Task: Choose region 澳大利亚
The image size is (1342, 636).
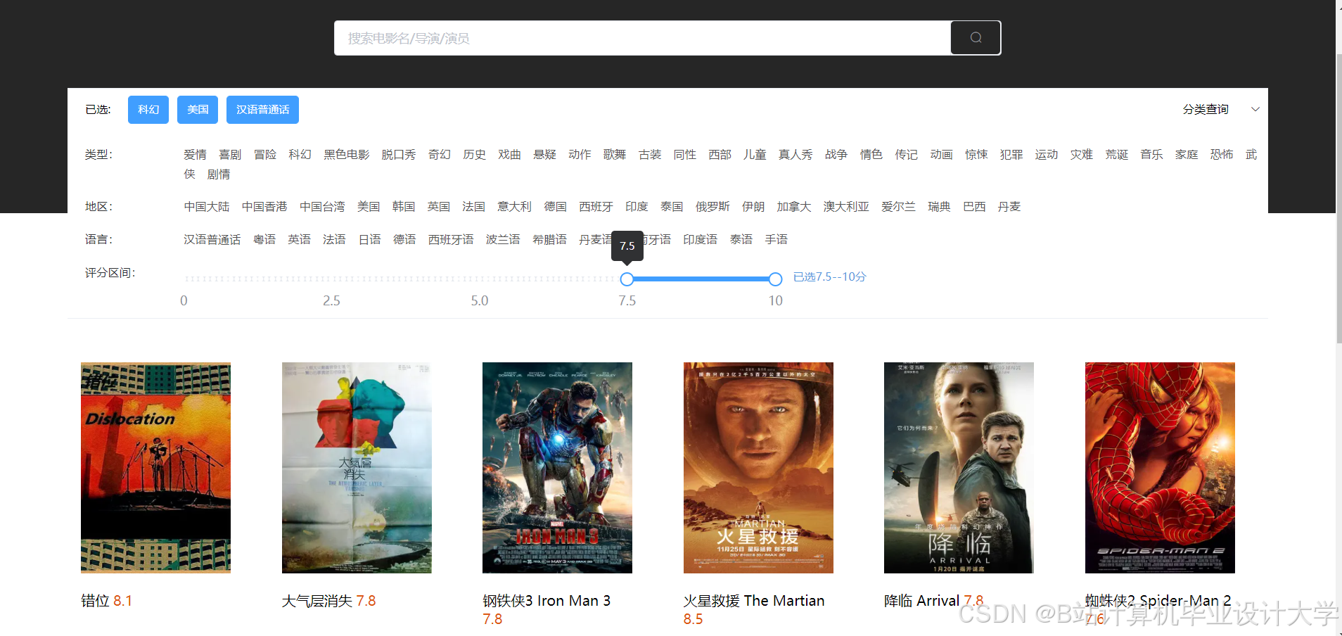Action: 846,207
